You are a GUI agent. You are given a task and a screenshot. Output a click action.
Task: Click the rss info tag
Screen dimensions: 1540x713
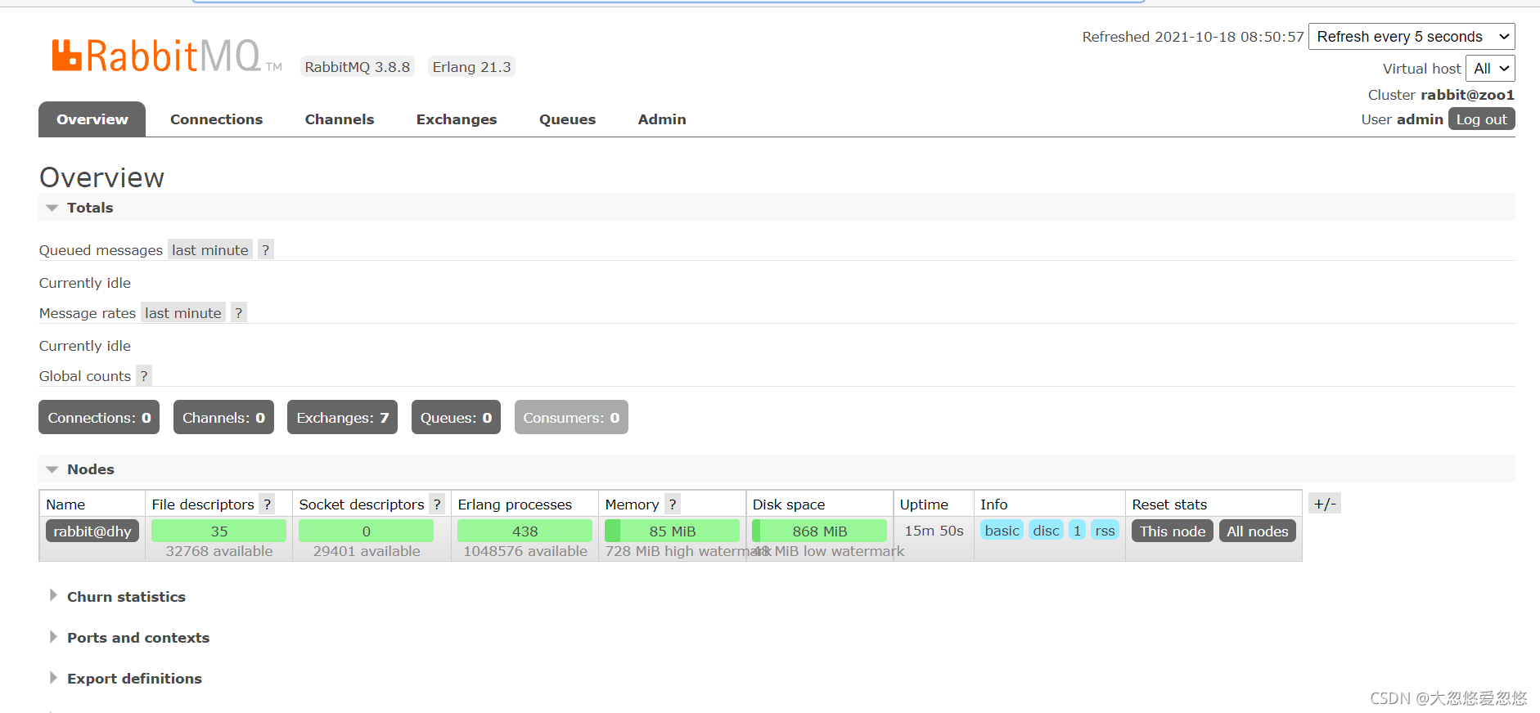click(1105, 530)
